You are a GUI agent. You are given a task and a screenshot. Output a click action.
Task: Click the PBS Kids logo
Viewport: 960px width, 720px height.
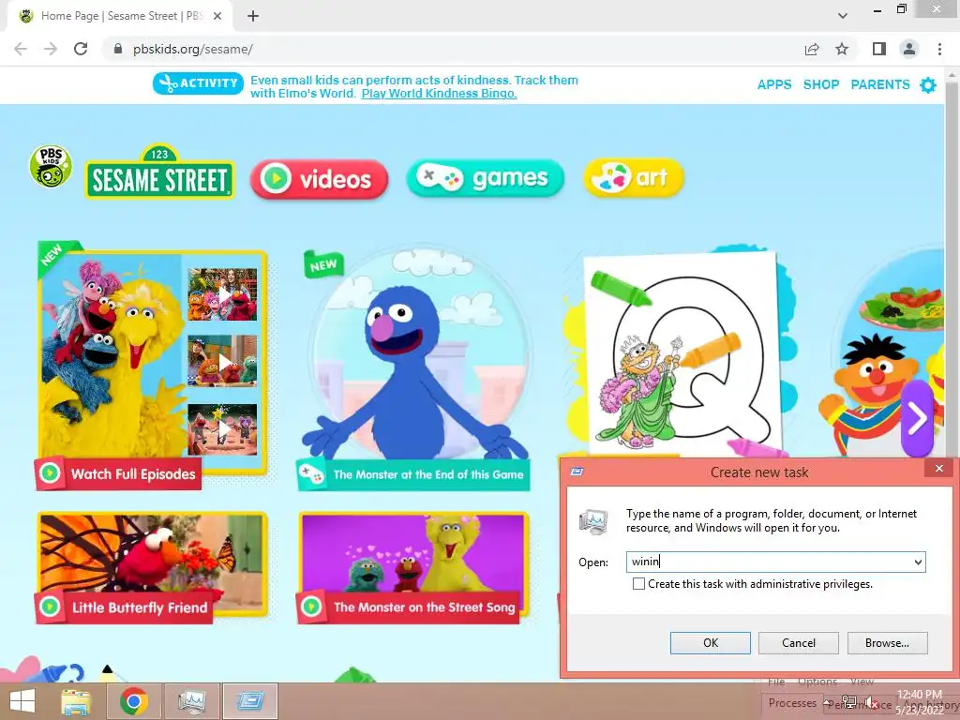click(51, 167)
